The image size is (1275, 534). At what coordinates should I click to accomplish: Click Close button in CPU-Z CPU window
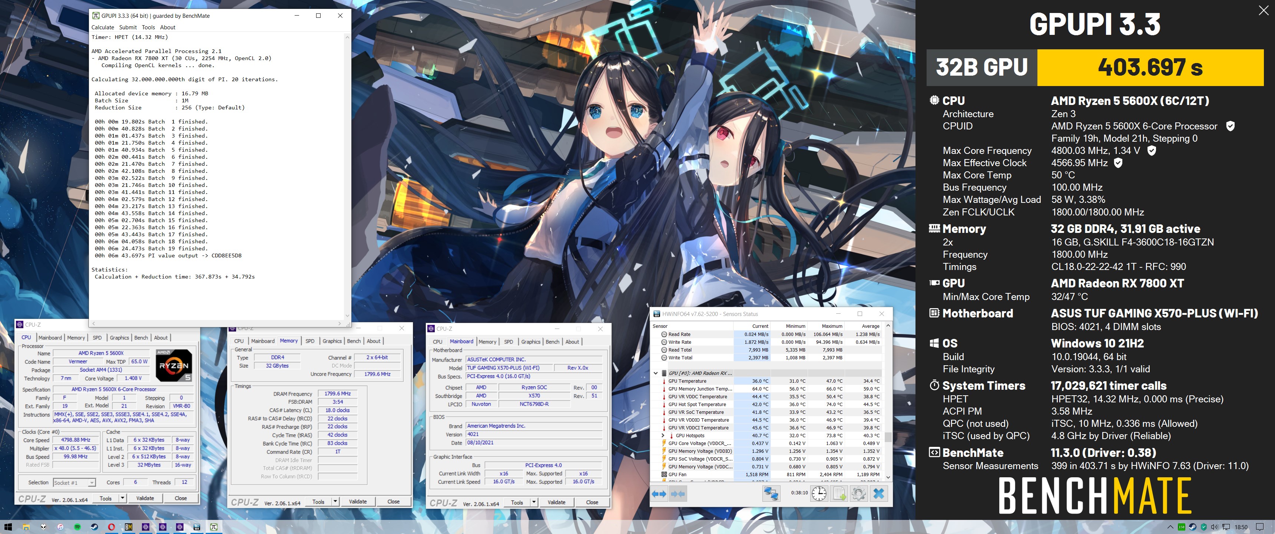click(x=181, y=498)
